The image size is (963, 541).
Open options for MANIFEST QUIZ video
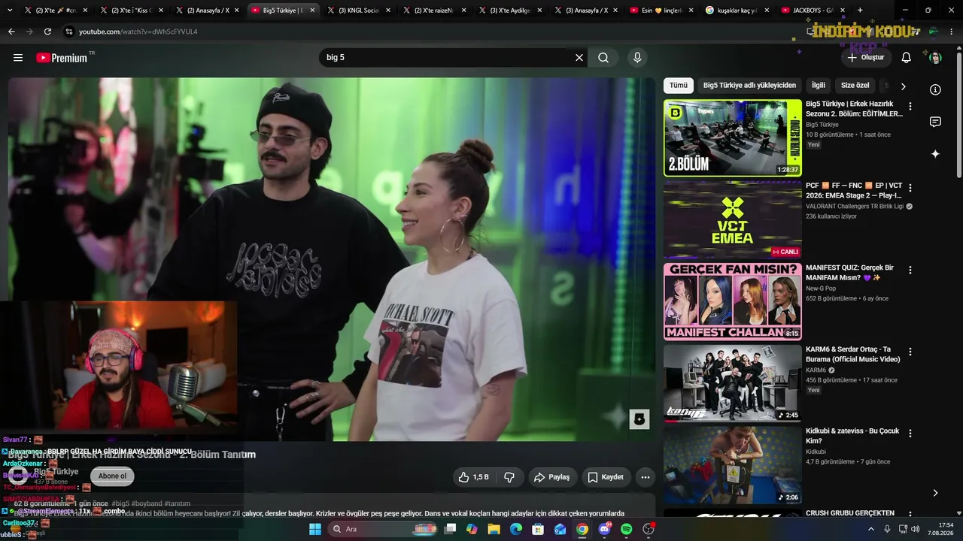pos(910,270)
